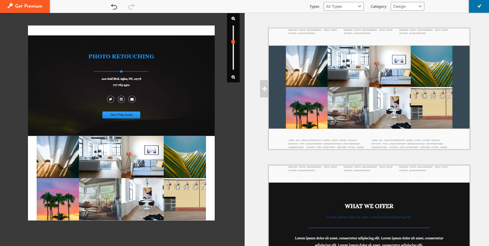Open the All Types dropdown
This screenshot has height=246, width=489.
[x=344, y=6]
